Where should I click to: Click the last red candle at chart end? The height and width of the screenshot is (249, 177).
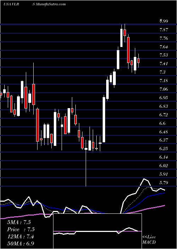(138, 61)
